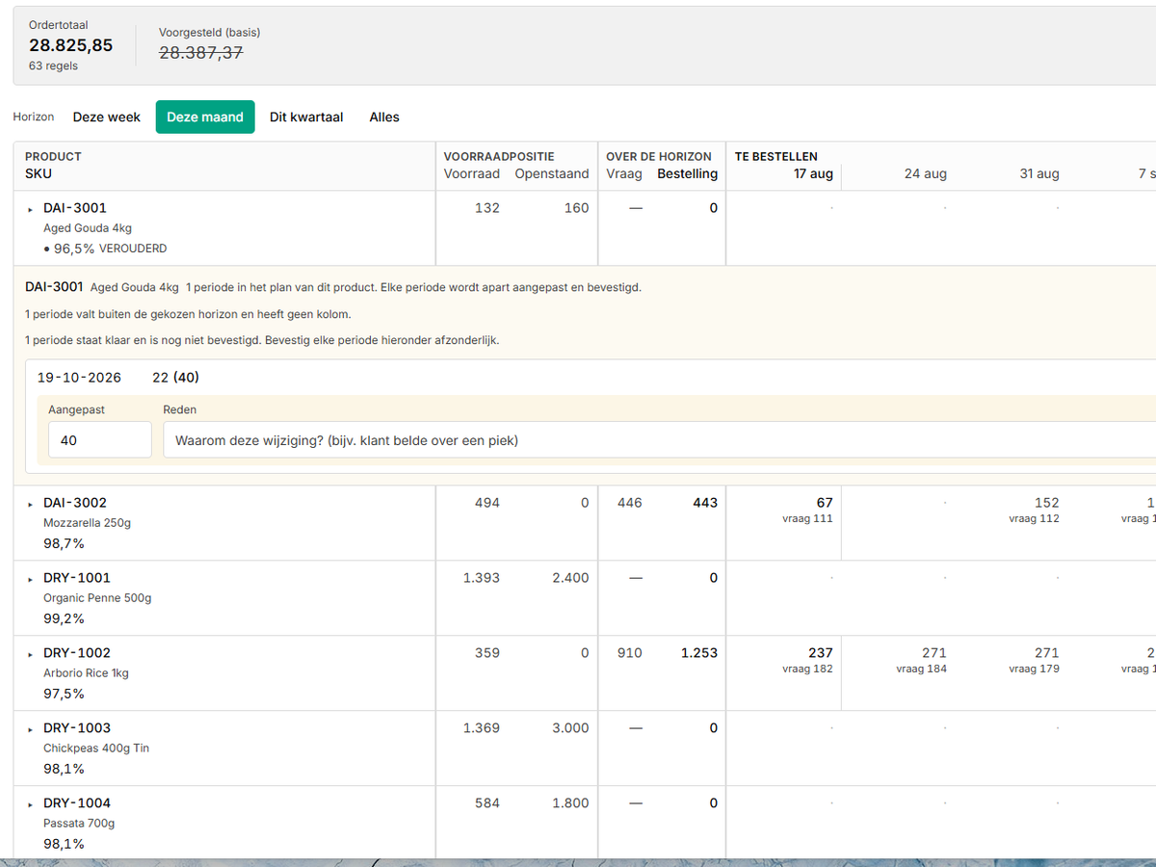Expand the DRY-1003 Chickpeas row
Viewport: 1156px width, 867px height.
[x=31, y=729]
